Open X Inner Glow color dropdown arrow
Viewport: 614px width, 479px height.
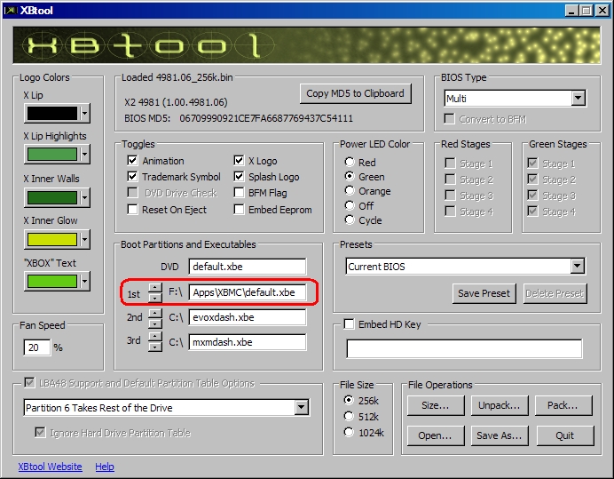(84, 239)
